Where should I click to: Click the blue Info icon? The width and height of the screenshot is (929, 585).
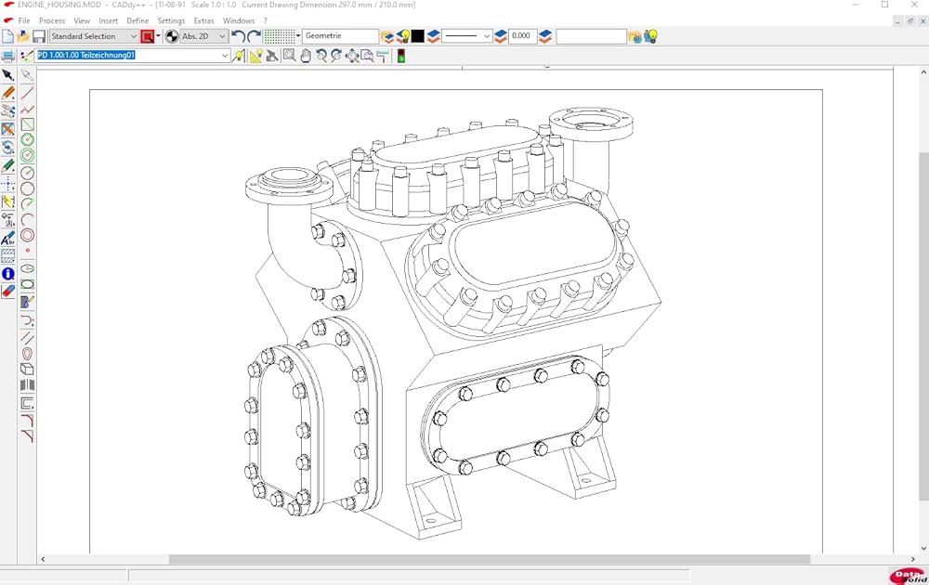coord(8,274)
